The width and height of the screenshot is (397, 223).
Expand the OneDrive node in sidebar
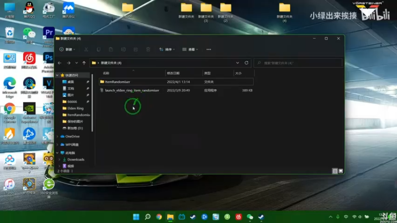(57, 137)
